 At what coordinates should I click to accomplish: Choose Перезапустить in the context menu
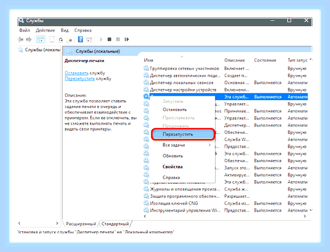[182, 134]
